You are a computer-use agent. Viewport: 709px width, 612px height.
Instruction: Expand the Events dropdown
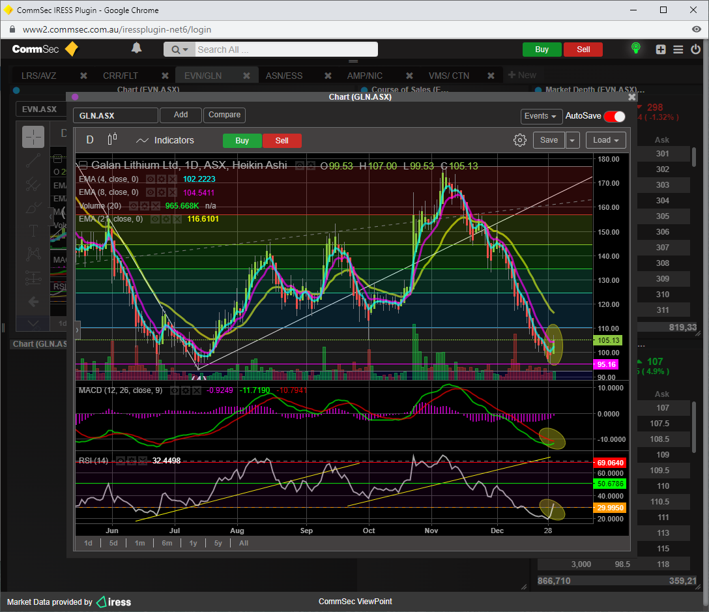click(x=542, y=116)
